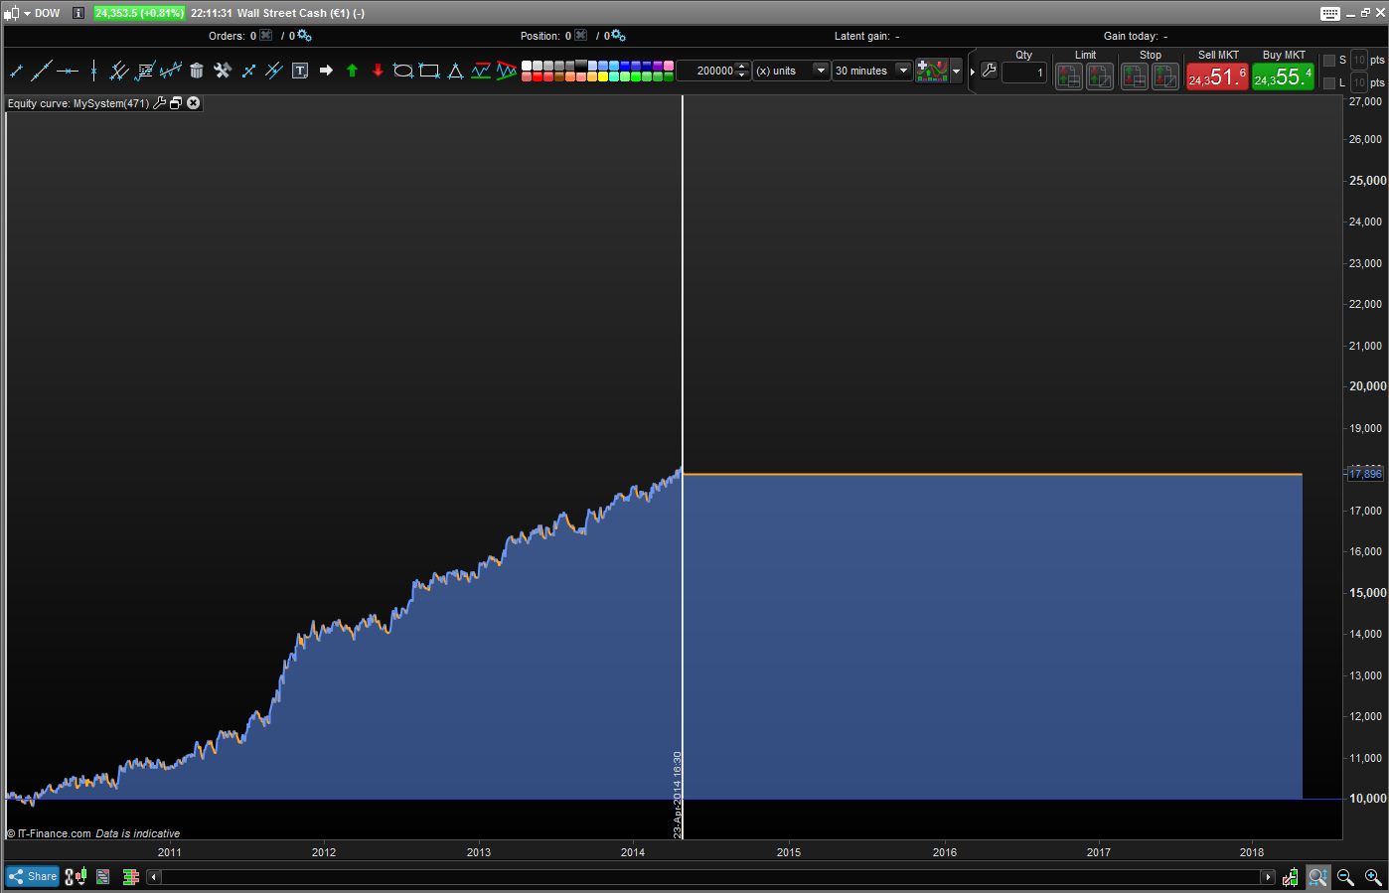Expand the indicator button dropdown arrow
Viewport: 1389px width, 893px height.
tap(957, 72)
